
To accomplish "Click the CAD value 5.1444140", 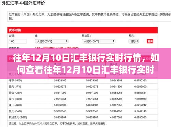I will coord(140,111).
